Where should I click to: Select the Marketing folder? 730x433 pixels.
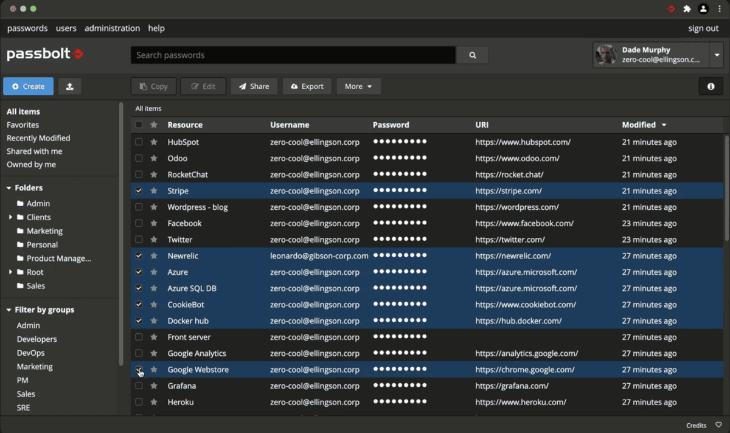tap(44, 231)
